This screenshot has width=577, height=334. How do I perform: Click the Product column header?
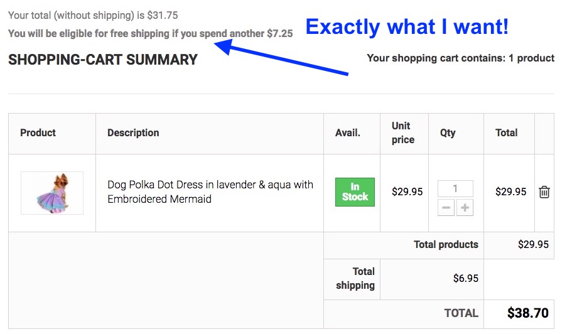pos(38,133)
